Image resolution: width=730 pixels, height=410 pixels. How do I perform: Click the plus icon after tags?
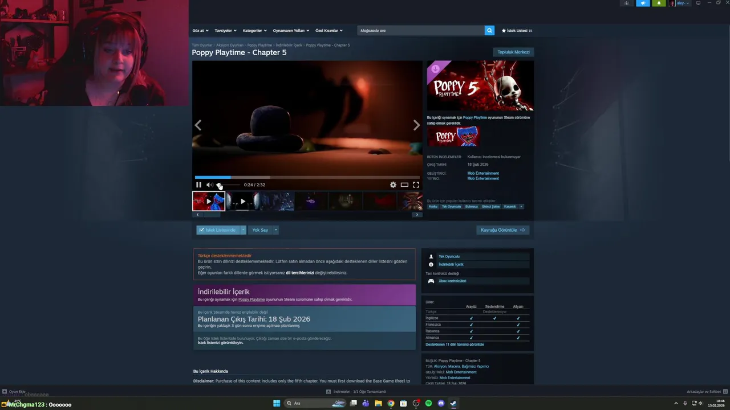pos(521,207)
